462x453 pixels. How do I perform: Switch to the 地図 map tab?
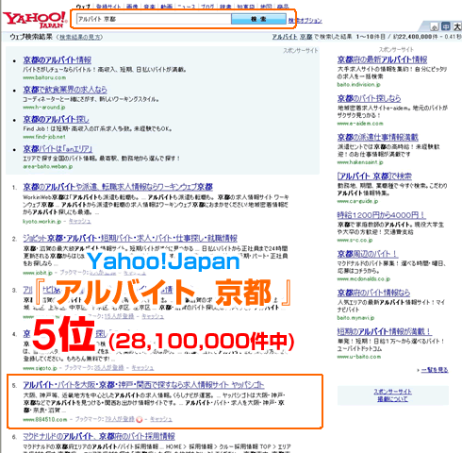[x=266, y=7]
